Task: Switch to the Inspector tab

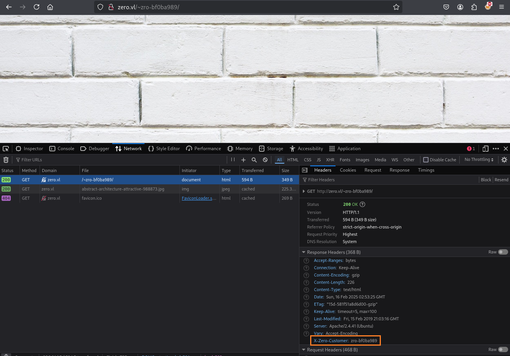Action: coord(30,149)
